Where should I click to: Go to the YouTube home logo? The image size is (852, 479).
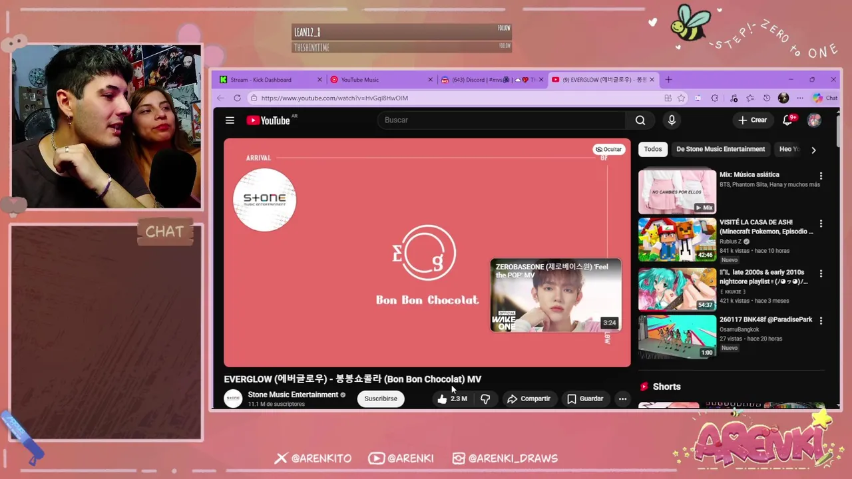click(x=268, y=120)
